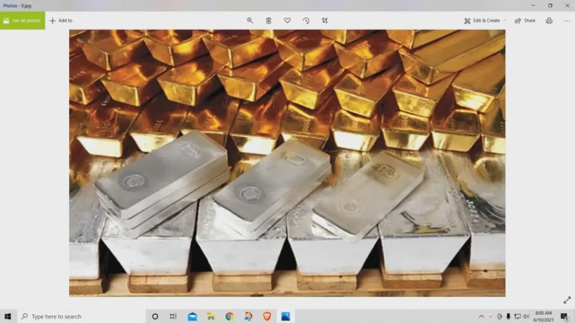575x323 pixels.
Task: Enter full screen with the diagonal arrows icon
Action: 567,300
